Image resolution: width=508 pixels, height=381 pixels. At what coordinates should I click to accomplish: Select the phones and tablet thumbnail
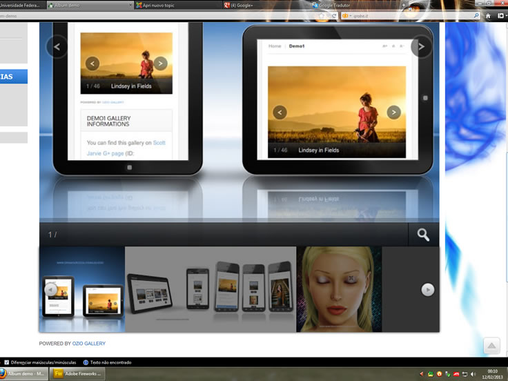[211, 289]
